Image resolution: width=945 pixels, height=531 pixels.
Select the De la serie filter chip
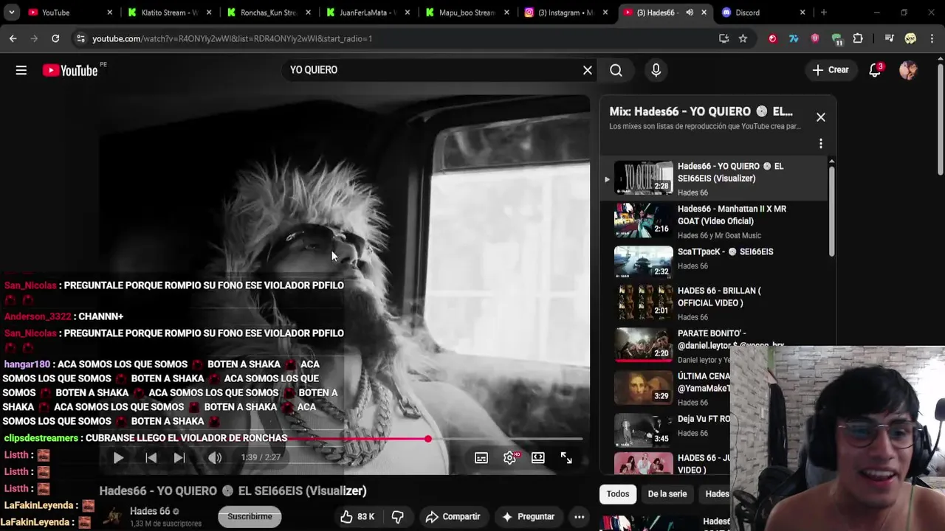tap(667, 494)
